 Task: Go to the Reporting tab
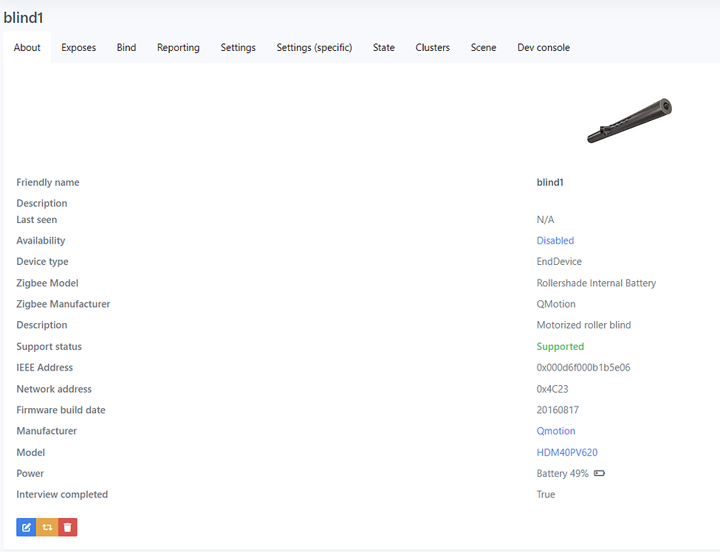click(x=178, y=47)
